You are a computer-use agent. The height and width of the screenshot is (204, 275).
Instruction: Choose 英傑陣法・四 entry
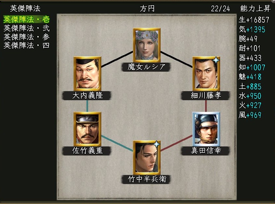coord(26,45)
